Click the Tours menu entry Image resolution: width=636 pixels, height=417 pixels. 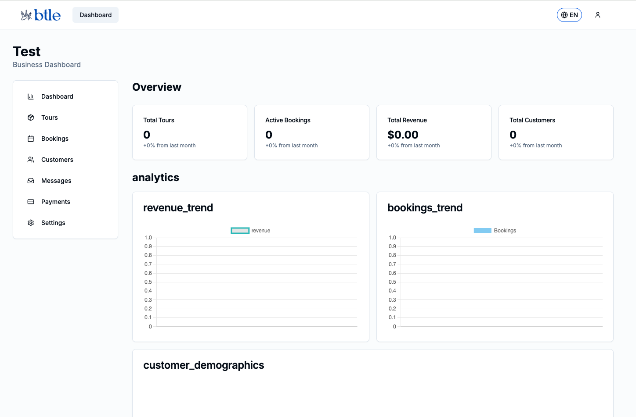coord(49,117)
